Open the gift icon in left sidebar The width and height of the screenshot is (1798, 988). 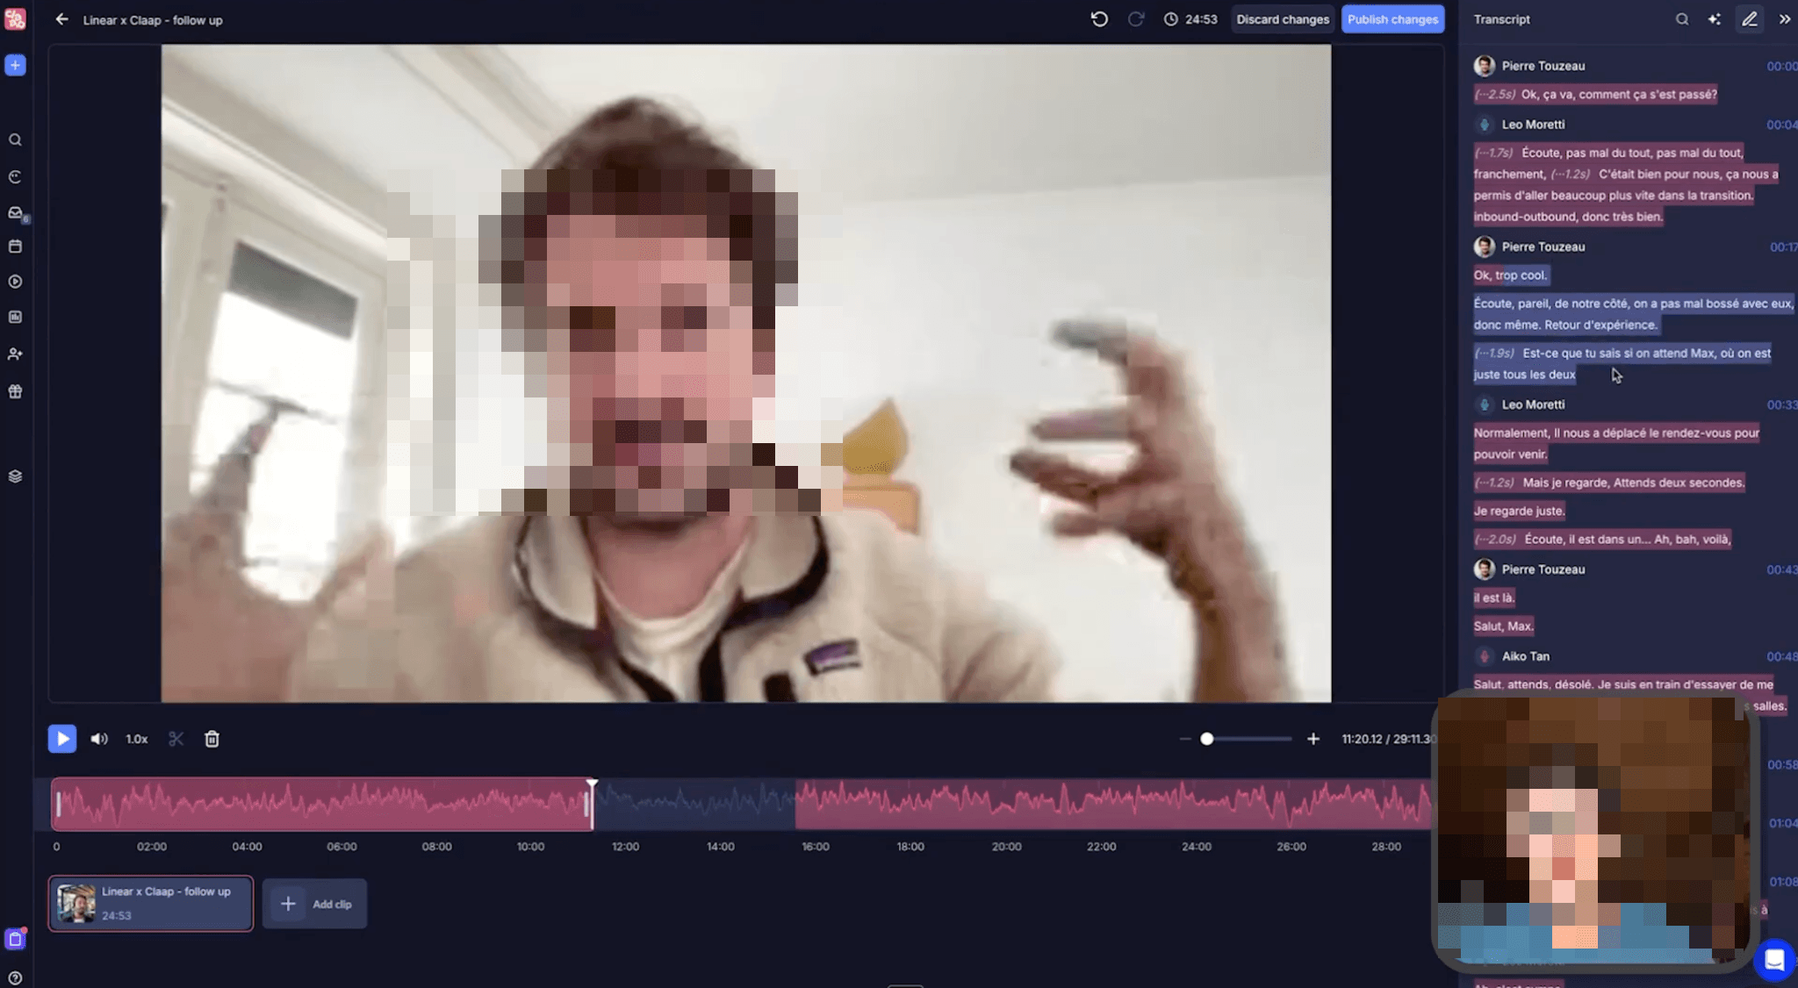(15, 391)
